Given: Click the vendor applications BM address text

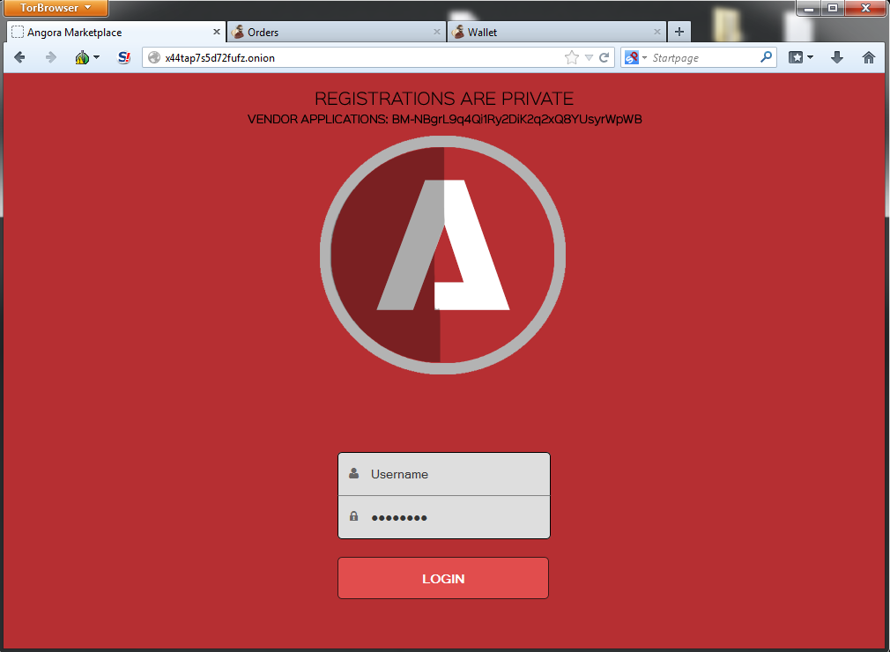Looking at the screenshot, I should pyautogui.click(x=516, y=119).
